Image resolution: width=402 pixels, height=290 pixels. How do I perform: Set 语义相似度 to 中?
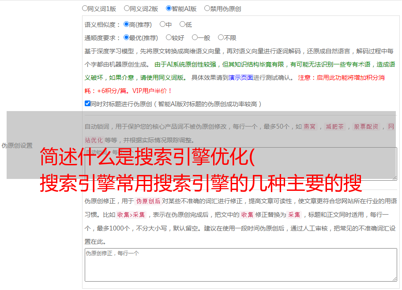[x=162, y=24]
